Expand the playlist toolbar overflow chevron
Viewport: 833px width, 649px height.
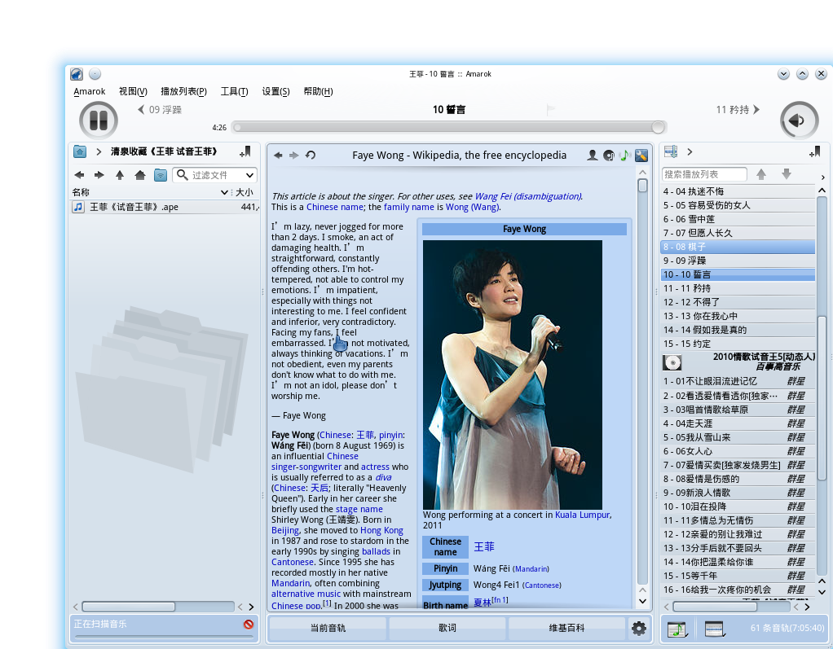click(x=823, y=178)
